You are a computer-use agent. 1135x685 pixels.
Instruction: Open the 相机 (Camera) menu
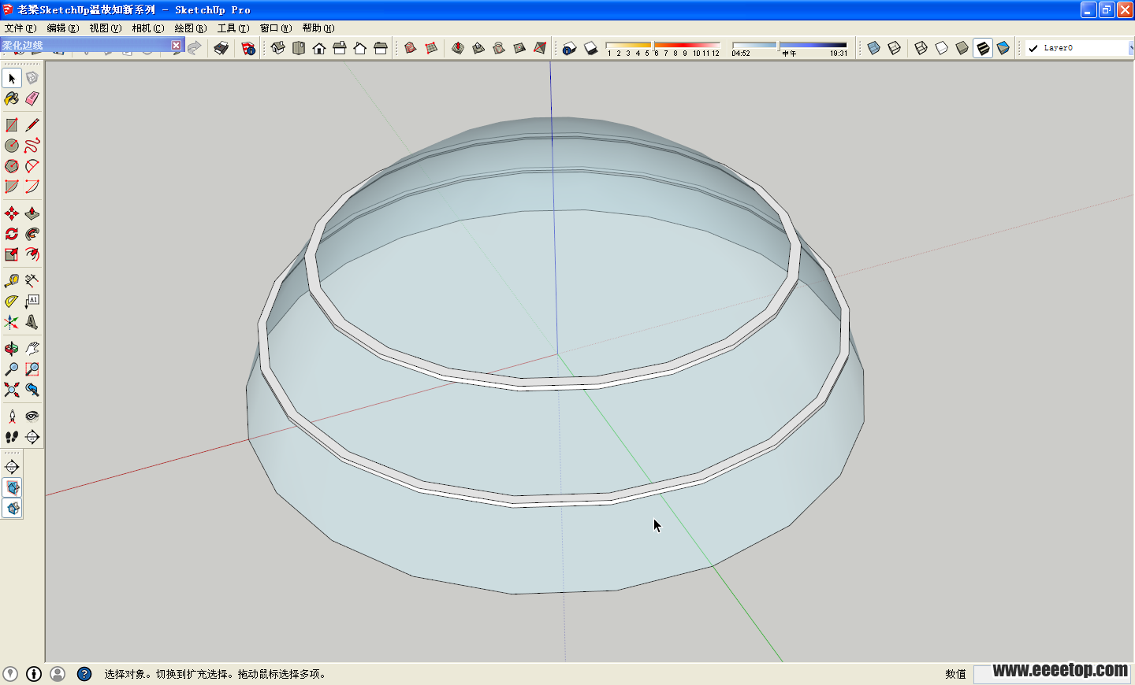148,28
